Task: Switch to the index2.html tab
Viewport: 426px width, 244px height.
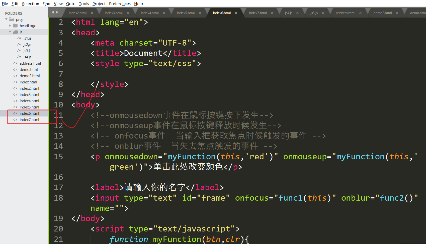Action: 78,13
